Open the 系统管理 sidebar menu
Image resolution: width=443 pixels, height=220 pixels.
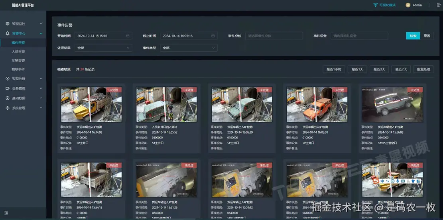click(23, 108)
